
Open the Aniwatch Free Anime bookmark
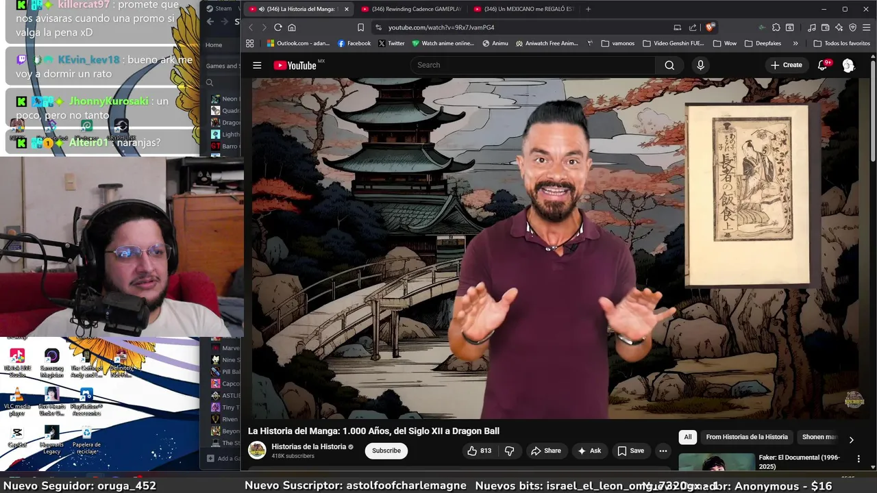546,43
